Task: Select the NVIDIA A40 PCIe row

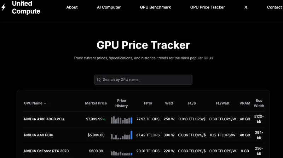Action: click(x=144, y=135)
